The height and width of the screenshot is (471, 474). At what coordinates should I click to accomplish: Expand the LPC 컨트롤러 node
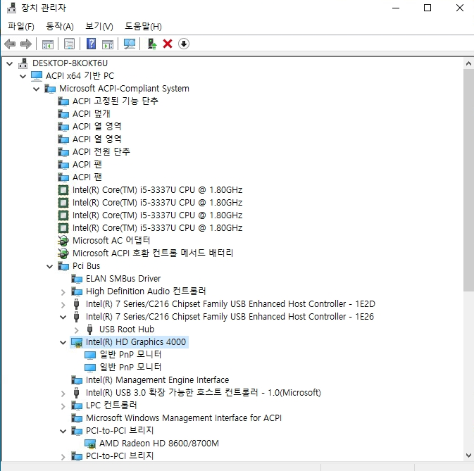click(x=63, y=406)
